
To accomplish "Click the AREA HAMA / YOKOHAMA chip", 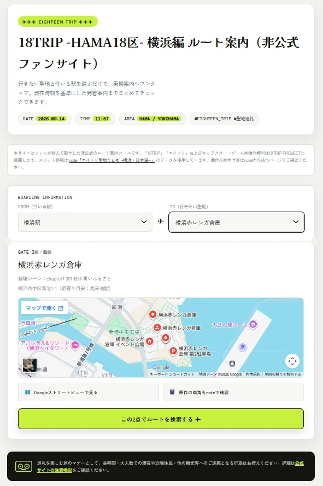I will (x=152, y=119).
